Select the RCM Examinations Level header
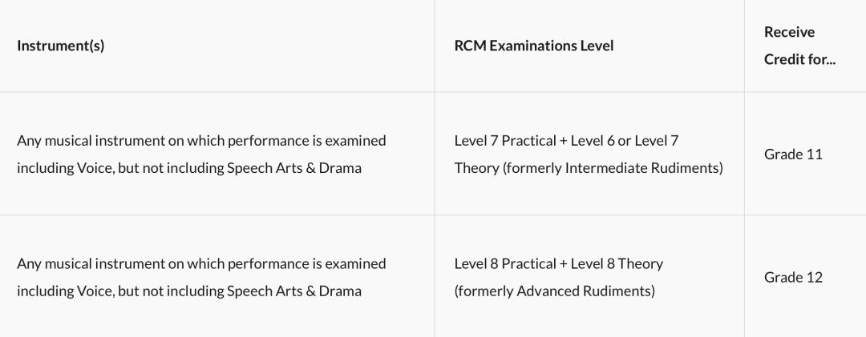 coord(534,46)
